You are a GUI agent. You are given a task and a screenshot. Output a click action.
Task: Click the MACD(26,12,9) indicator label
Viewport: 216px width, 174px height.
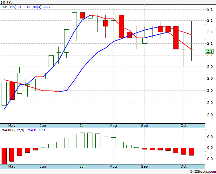(13, 130)
